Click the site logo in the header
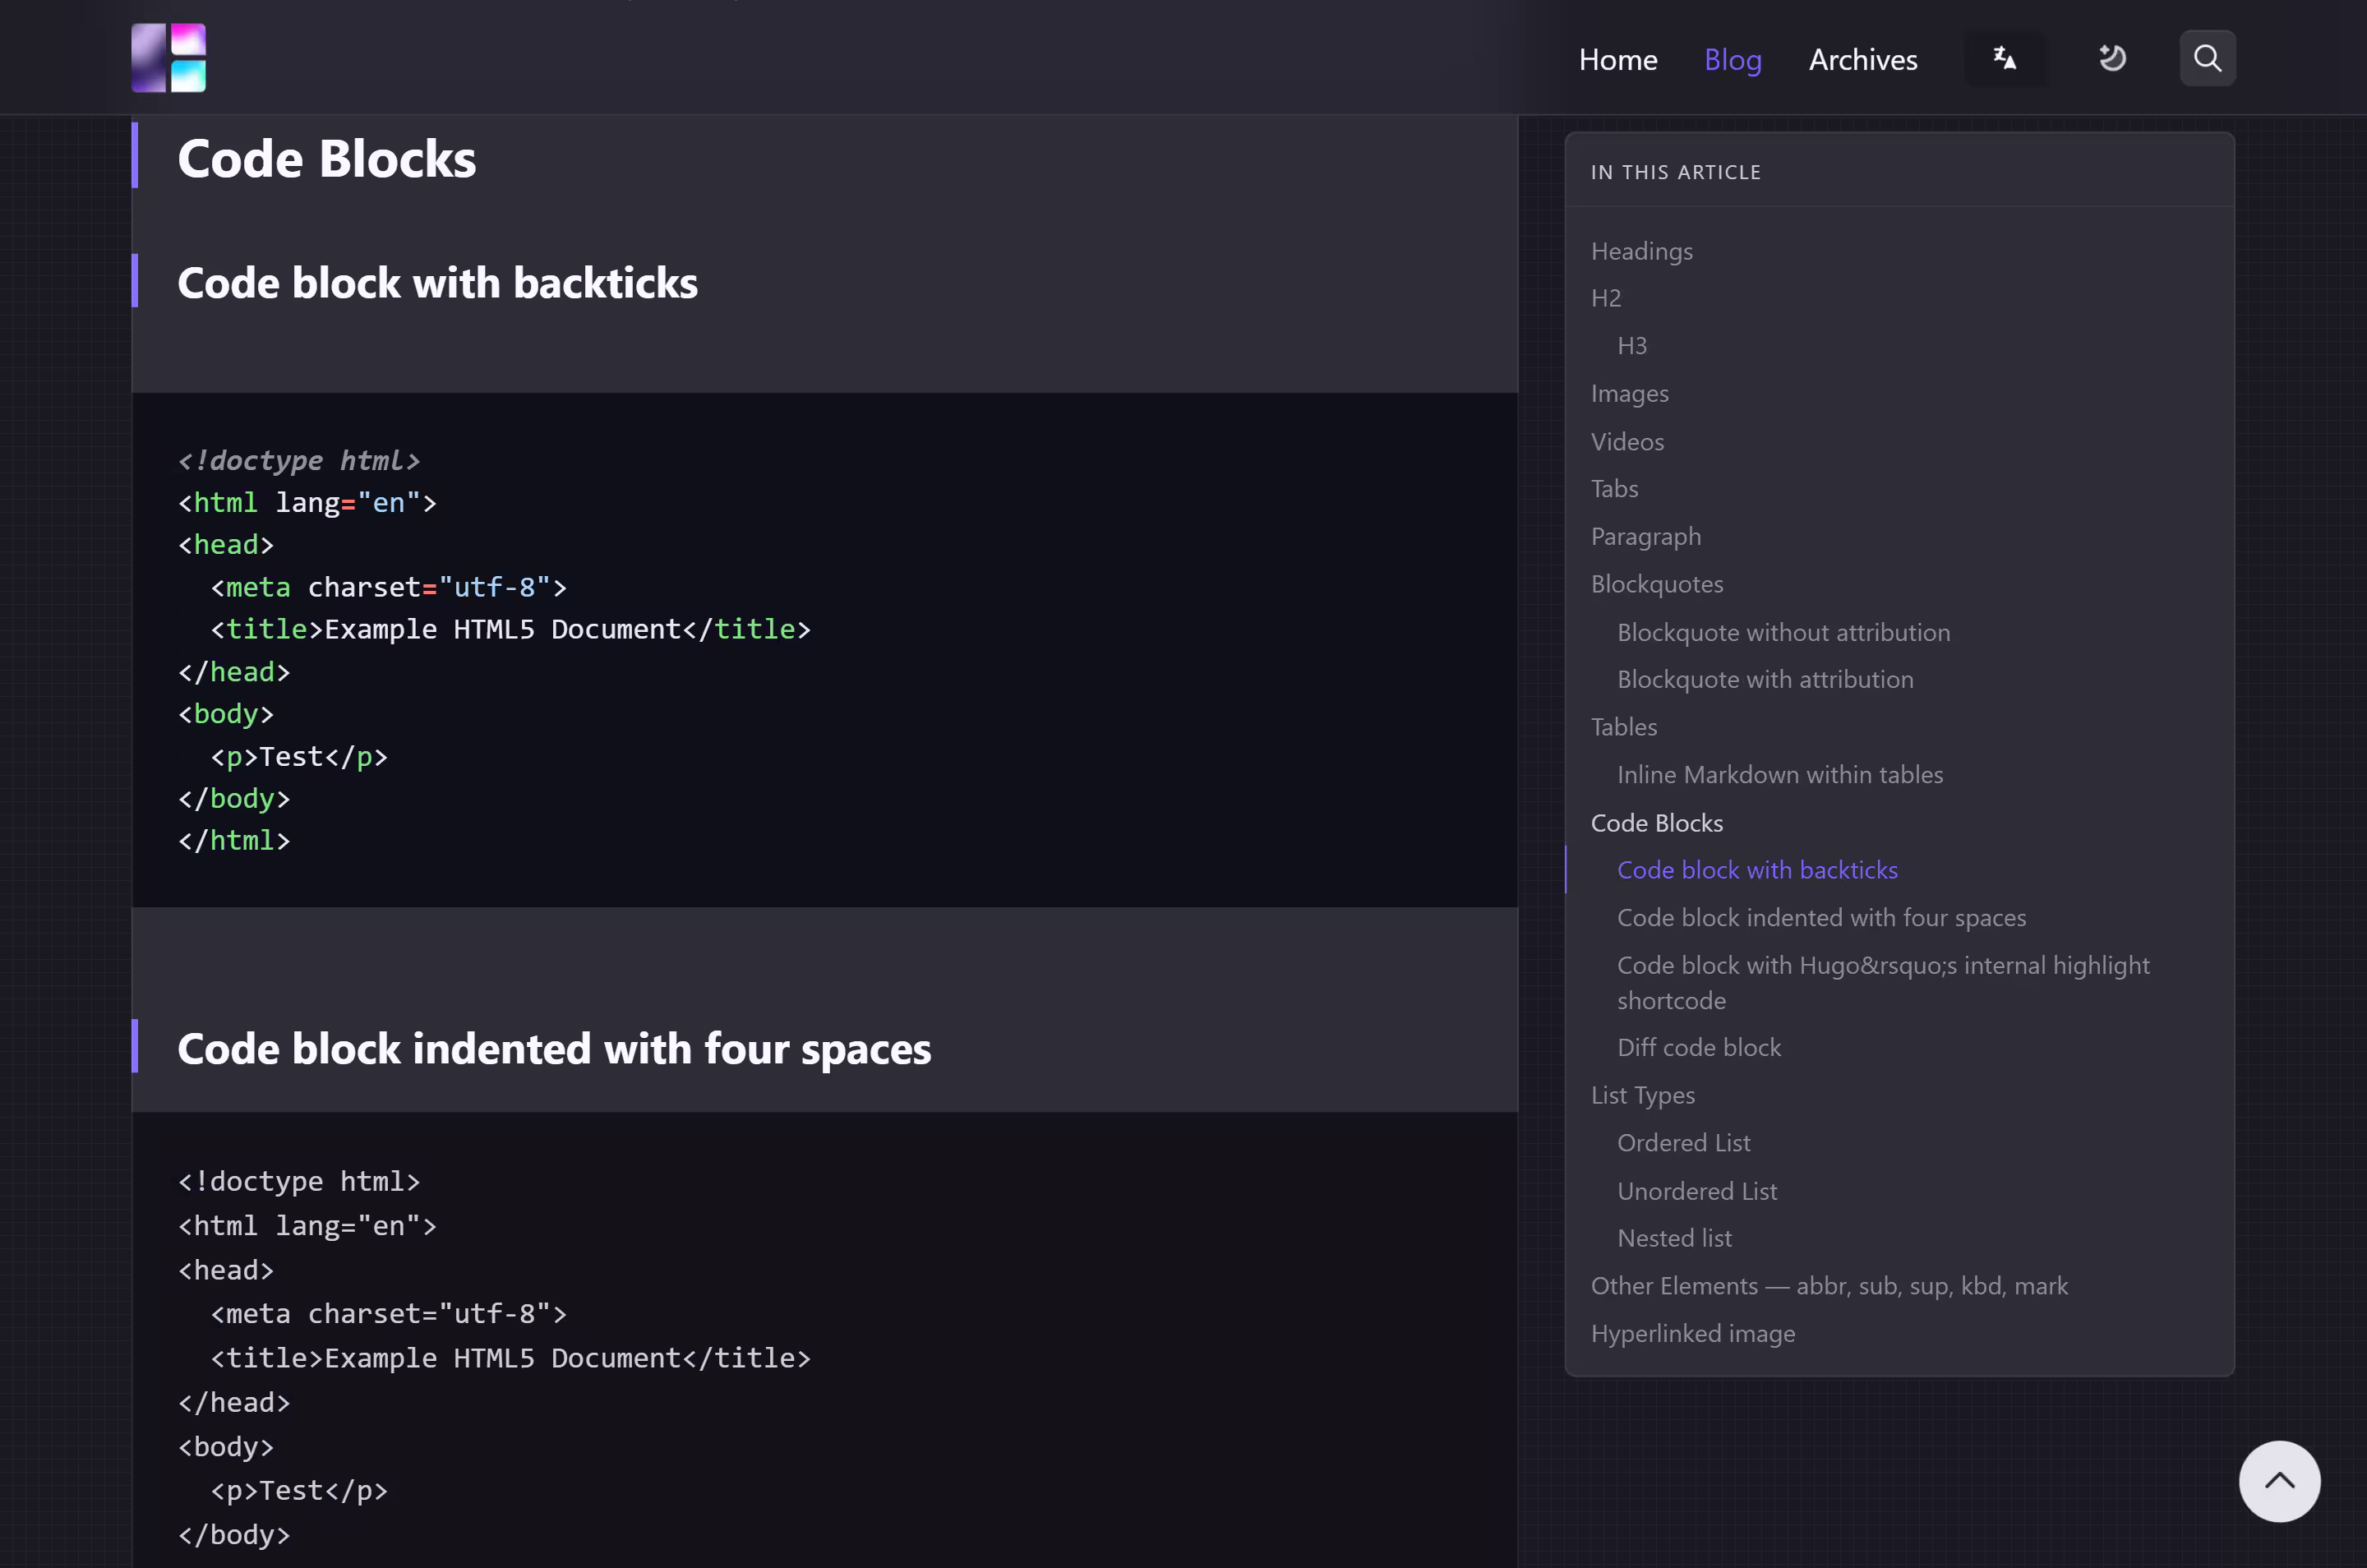The width and height of the screenshot is (2367, 1568). point(168,58)
